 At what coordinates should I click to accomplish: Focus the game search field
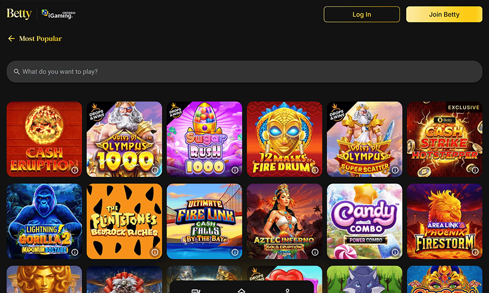pos(244,71)
